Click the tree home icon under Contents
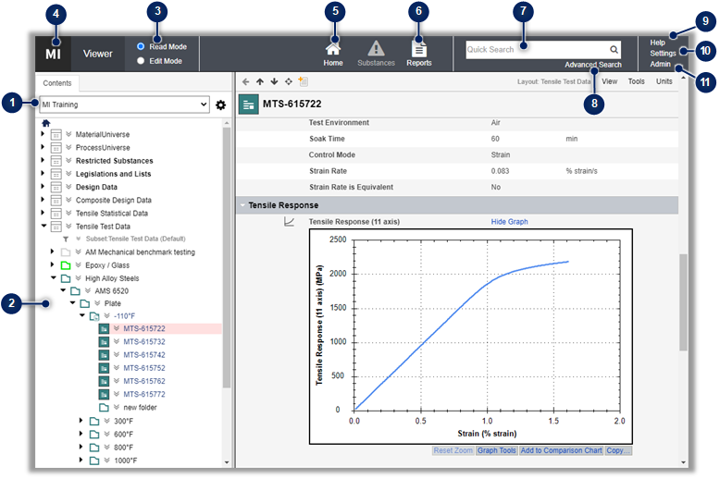Viewport: 720px width, 479px height. (45, 122)
